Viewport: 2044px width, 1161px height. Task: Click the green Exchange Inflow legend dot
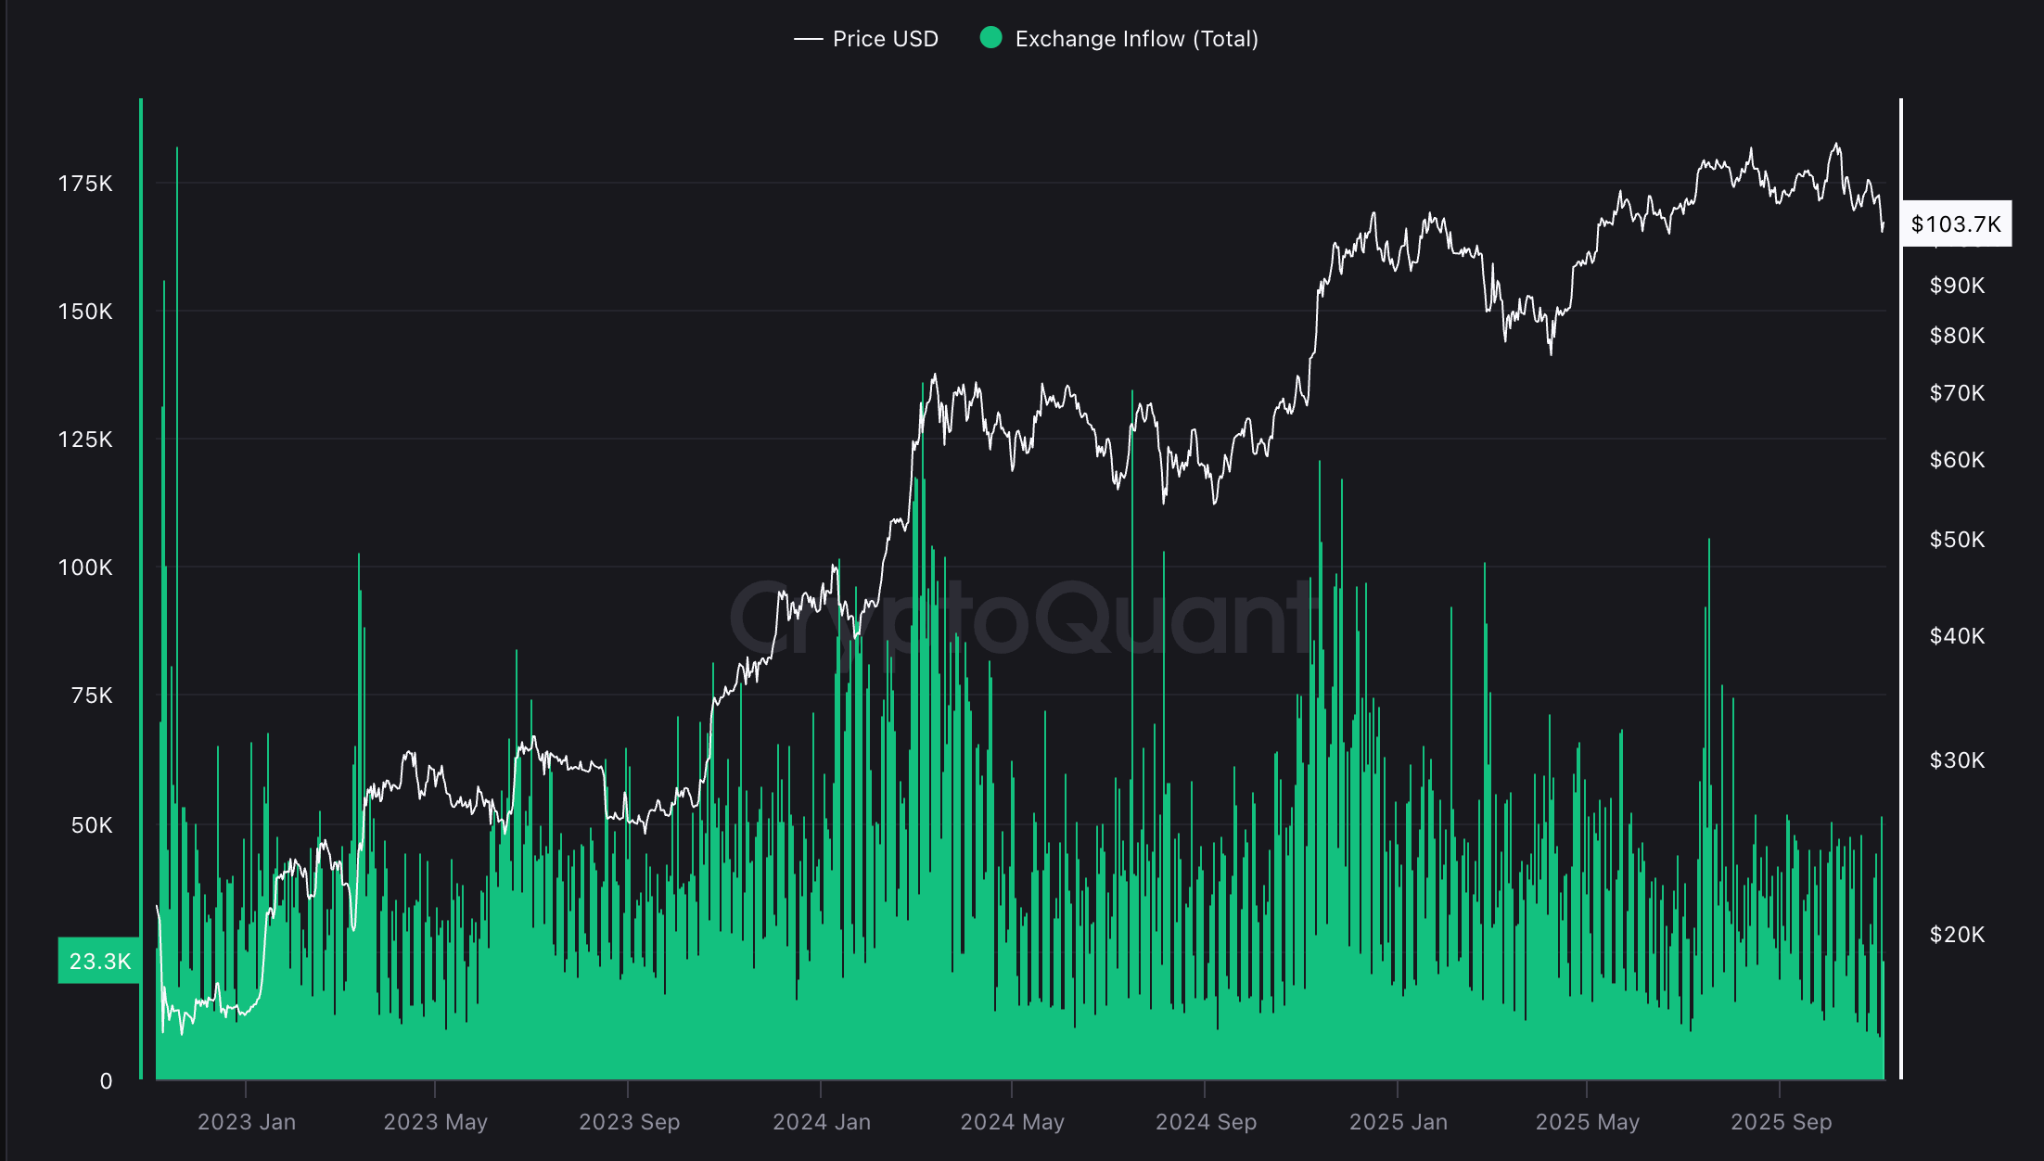(x=990, y=38)
